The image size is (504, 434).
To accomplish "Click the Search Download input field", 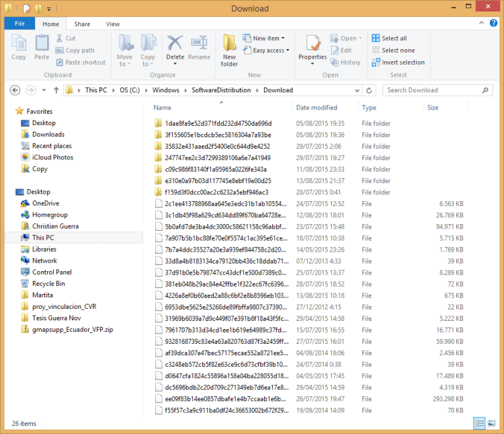I will (x=433, y=90).
